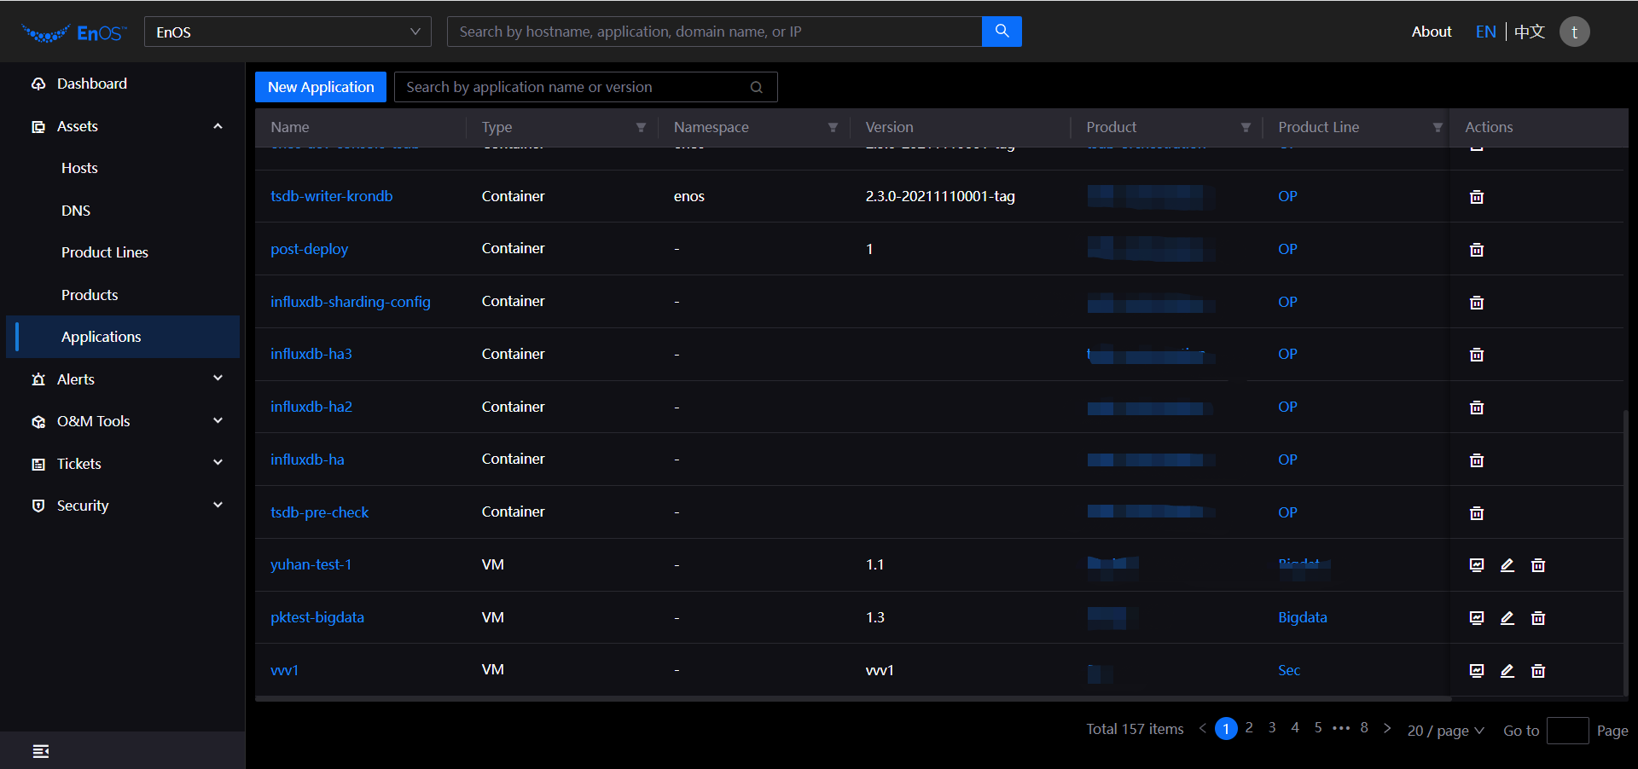This screenshot has height=769, width=1638.
Task: Expand the O&M Tools menu section
Action: click(x=218, y=421)
